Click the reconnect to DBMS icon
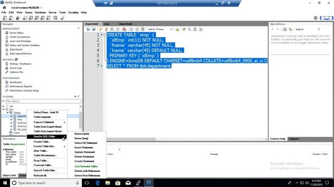 pyautogui.click(x=63, y=18)
